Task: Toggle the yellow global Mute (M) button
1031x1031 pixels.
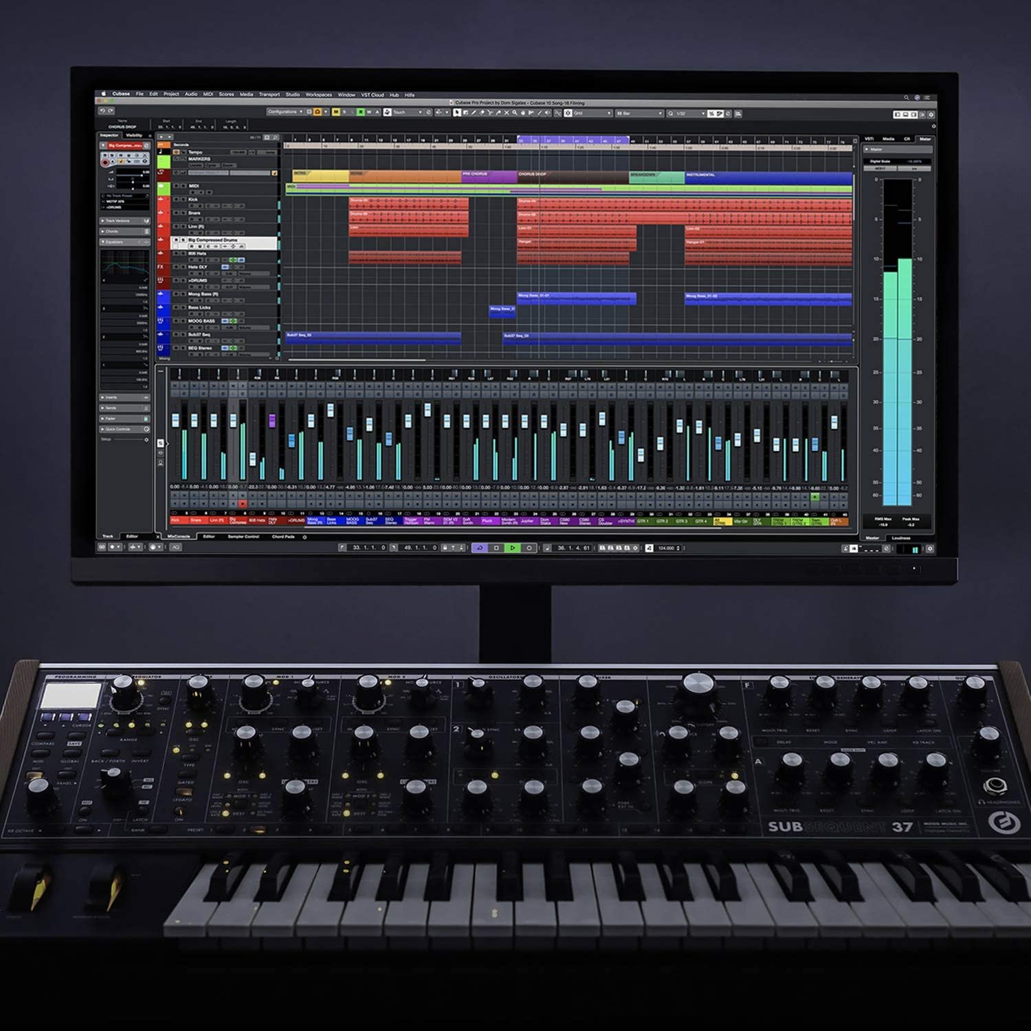Action: [x=335, y=112]
